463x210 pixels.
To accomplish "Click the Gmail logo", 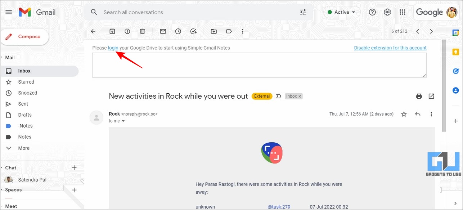I will (x=37, y=12).
